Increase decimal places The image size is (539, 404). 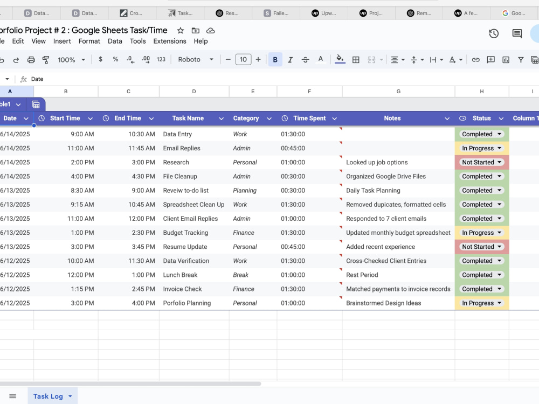coord(146,59)
